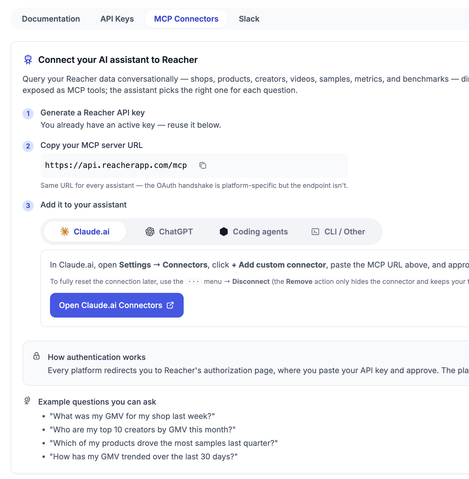
Task: Click 'Add it to your assistant' step title
Action: tap(84, 205)
